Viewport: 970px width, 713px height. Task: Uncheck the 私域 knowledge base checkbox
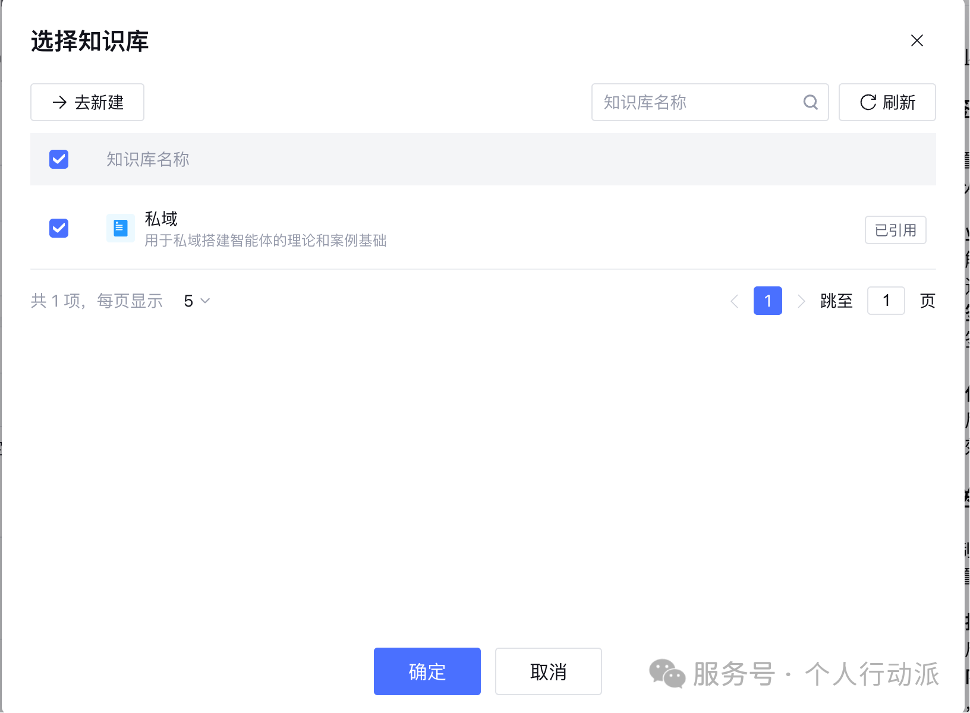click(59, 228)
